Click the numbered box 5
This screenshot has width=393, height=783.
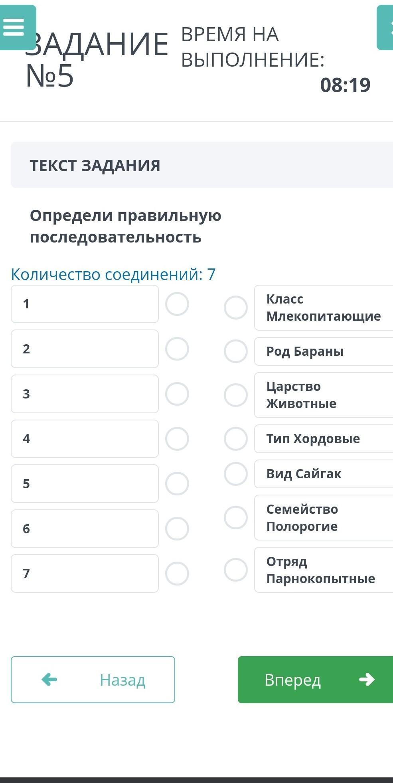point(85,484)
